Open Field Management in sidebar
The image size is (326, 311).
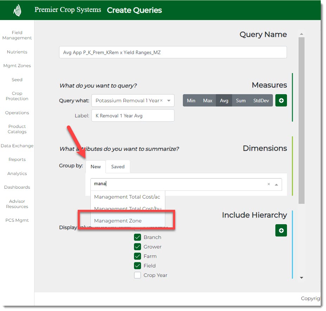(x=17, y=35)
